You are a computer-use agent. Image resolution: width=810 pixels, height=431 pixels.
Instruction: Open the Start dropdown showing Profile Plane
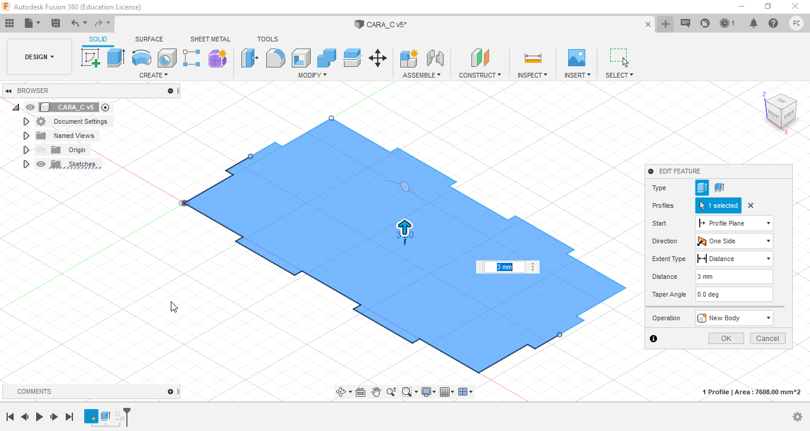click(x=734, y=223)
